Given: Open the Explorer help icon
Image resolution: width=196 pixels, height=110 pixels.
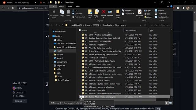Looking at the screenshot, I should [x=171, y=6].
